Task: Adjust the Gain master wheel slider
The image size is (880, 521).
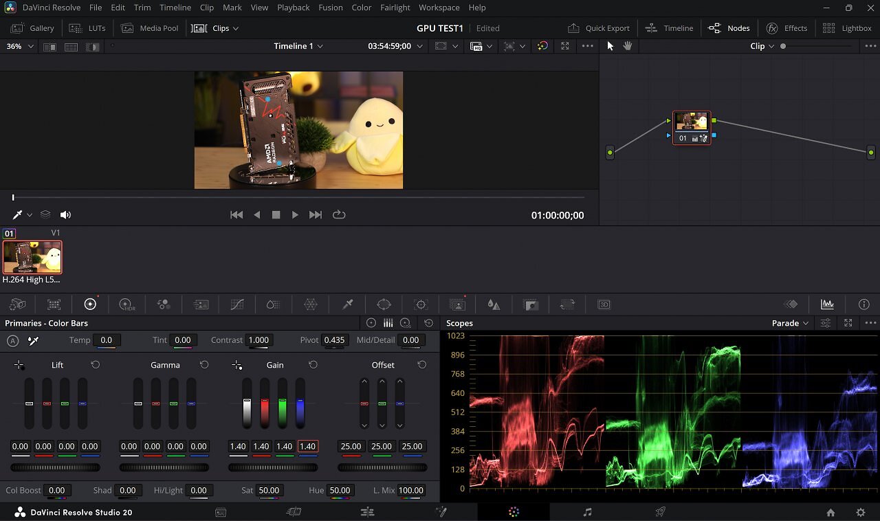Action: tap(273, 467)
